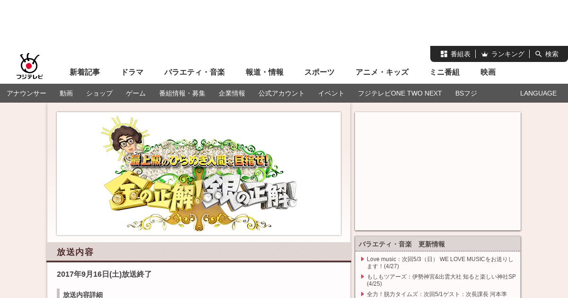Open the 動画 link
The image size is (568, 298).
tap(66, 93)
